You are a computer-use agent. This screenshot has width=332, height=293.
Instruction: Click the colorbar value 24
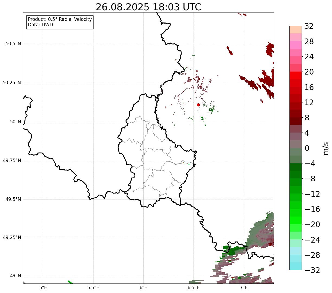[x=309, y=57]
